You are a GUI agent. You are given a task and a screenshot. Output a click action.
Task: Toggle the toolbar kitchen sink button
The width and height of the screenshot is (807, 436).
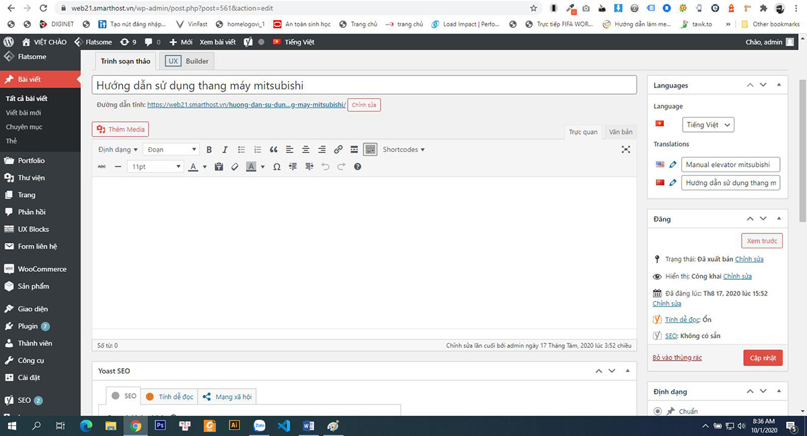click(370, 149)
